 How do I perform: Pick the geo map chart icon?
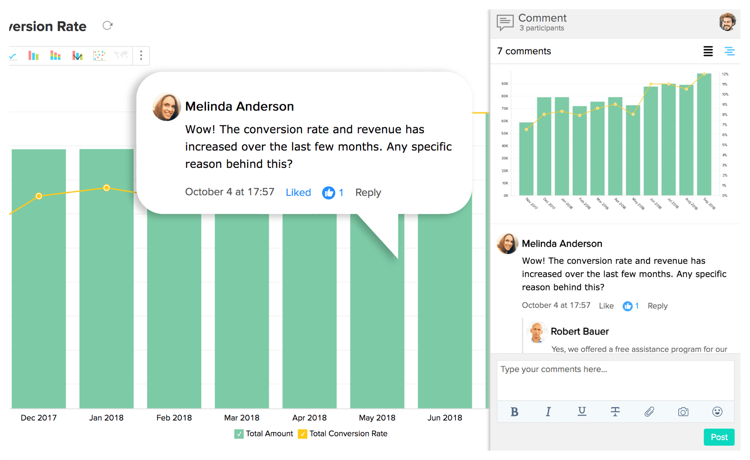coord(121,56)
